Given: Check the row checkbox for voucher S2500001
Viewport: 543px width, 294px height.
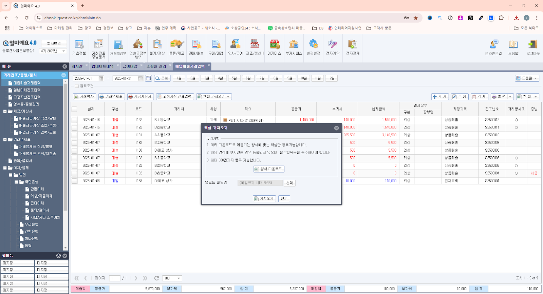Looking at the screenshot, I should click(74, 181).
